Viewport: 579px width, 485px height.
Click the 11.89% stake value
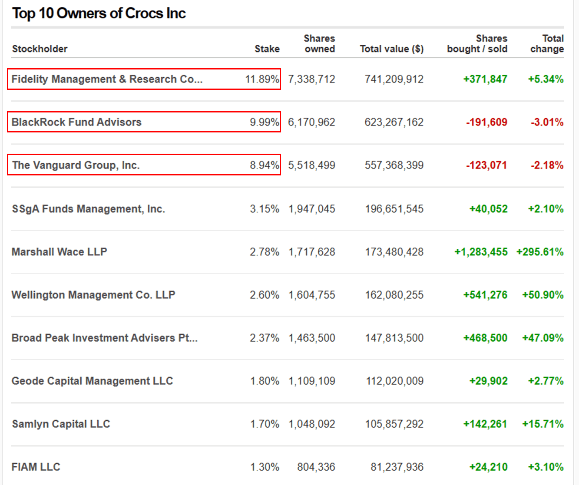click(262, 79)
